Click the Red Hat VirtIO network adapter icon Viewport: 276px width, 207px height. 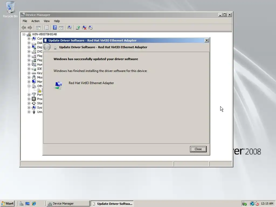58,85
